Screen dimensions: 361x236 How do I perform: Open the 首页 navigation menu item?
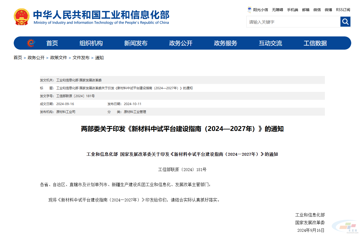(x=52, y=43)
